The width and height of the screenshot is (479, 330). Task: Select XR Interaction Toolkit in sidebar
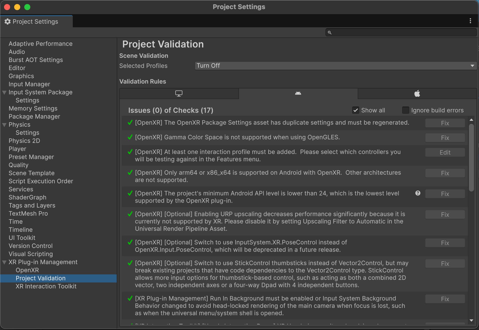coord(46,286)
